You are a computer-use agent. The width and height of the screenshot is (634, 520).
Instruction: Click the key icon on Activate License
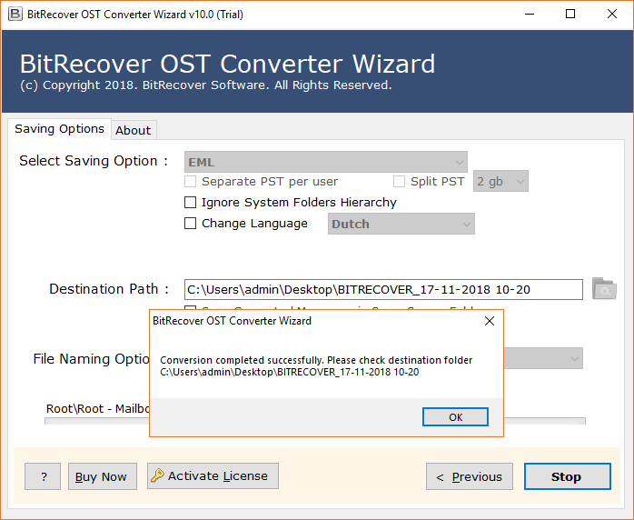(157, 475)
